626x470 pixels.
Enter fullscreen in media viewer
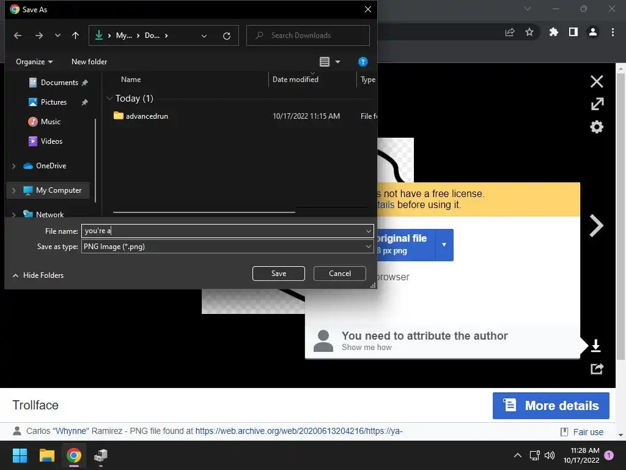click(x=597, y=104)
